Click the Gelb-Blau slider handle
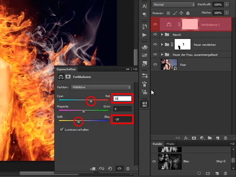This screenshot has width=236, height=177. pyautogui.click(x=78, y=122)
